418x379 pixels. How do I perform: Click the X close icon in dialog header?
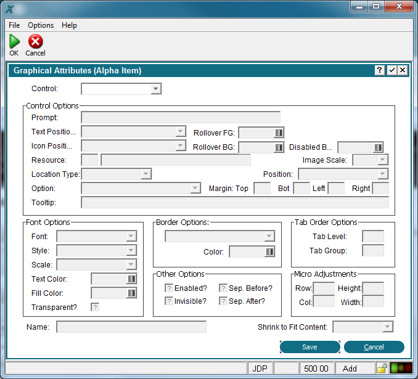click(x=403, y=70)
